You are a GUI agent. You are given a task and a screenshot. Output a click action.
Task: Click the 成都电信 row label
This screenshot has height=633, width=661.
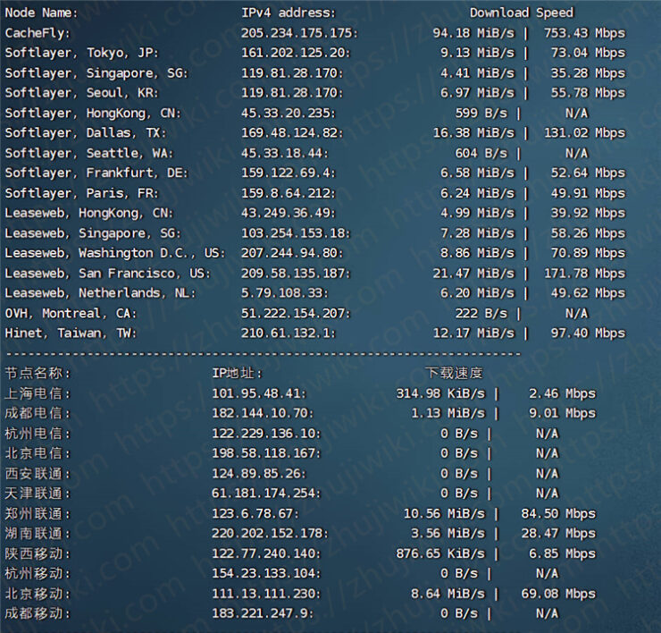(38, 414)
